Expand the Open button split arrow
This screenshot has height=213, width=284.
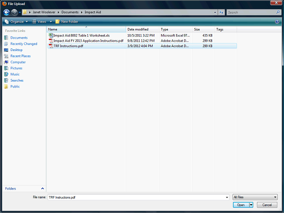click(251, 205)
